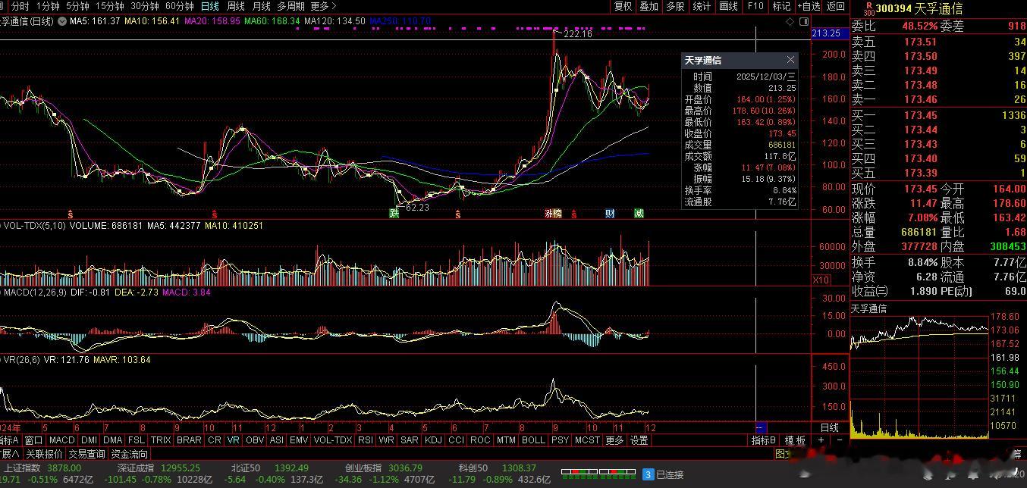Click the 叠加 overlay button
Screen dimensions: 1027x488
pyautogui.click(x=649, y=6)
